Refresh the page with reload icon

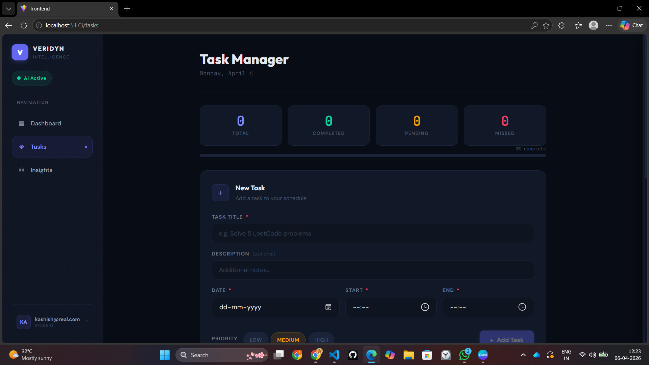click(x=24, y=25)
